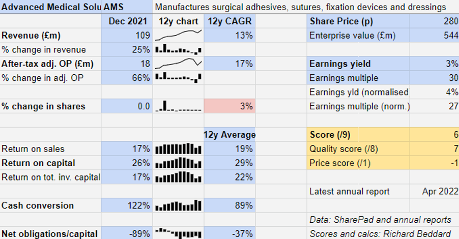Click the Return on sales bar sparkline

pyautogui.click(x=178, y=149)
